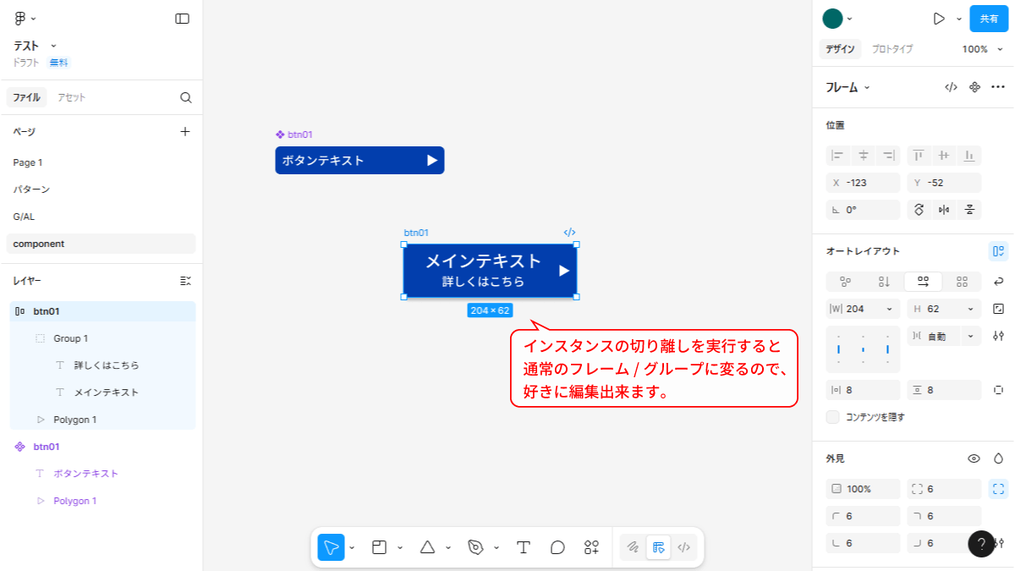Select the Text tool in bottom toolbar
Screen dimensions: 1015x571
pos(524,547)
